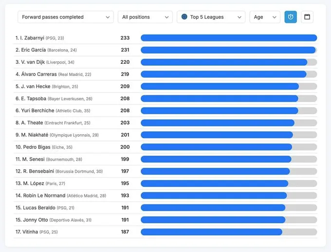Select player I. Zabarnyi
The width and height of the screenshot is (331, 252).
31,38
